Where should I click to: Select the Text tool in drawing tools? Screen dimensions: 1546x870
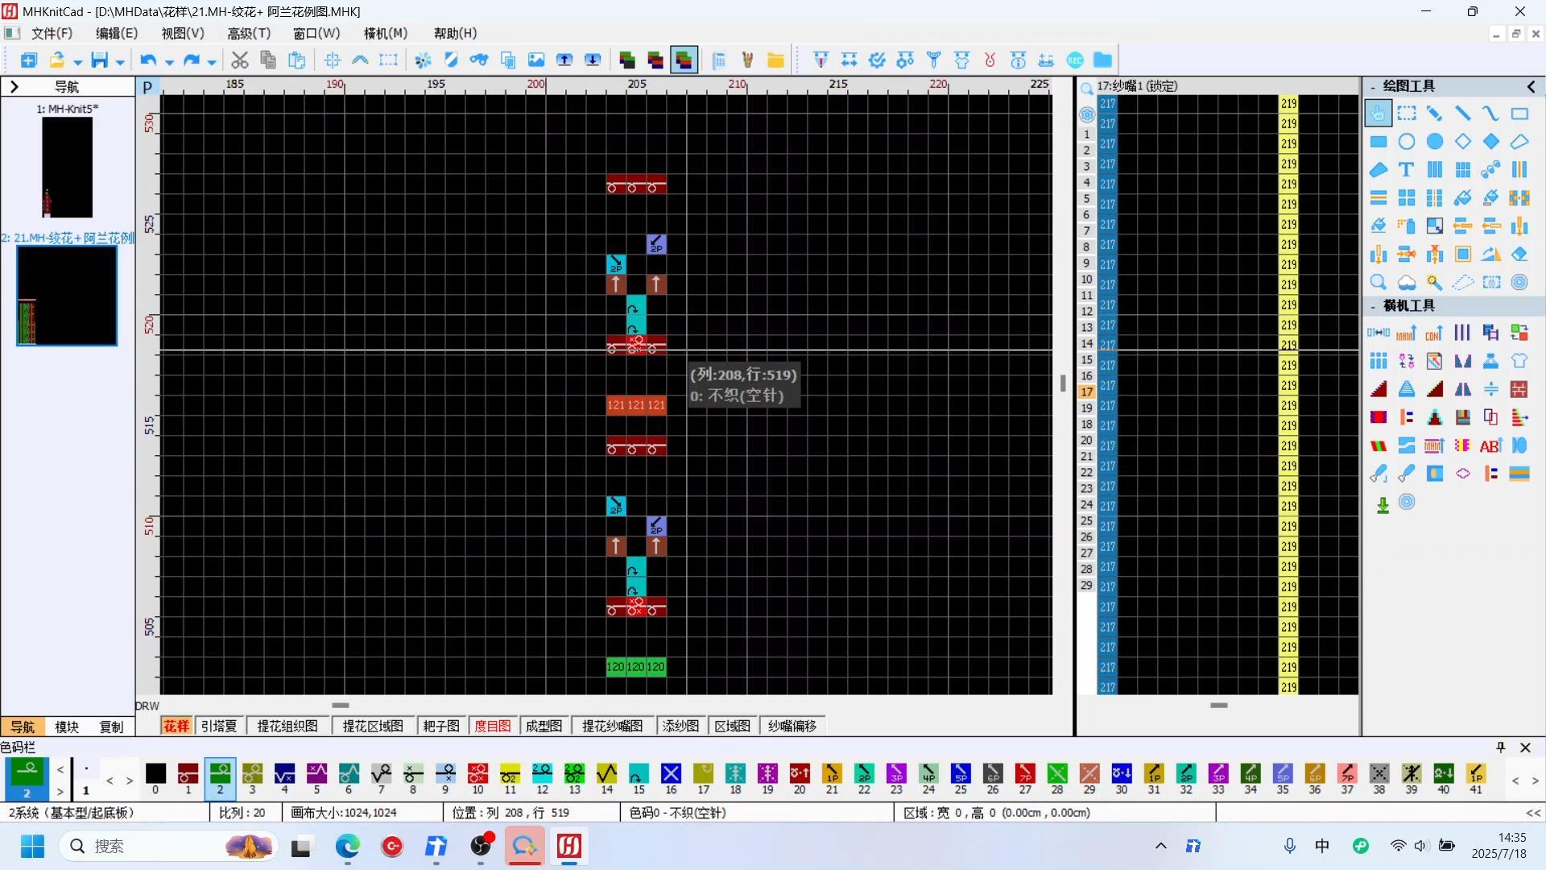tap(1406, 170)
